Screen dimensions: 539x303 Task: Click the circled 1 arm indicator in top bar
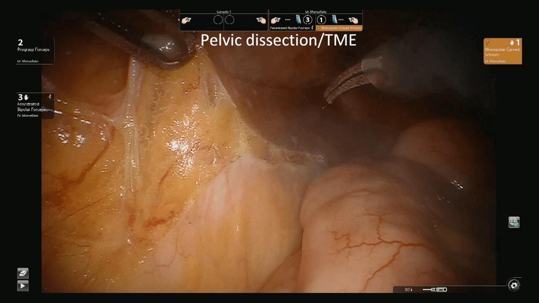coord(321,20)
